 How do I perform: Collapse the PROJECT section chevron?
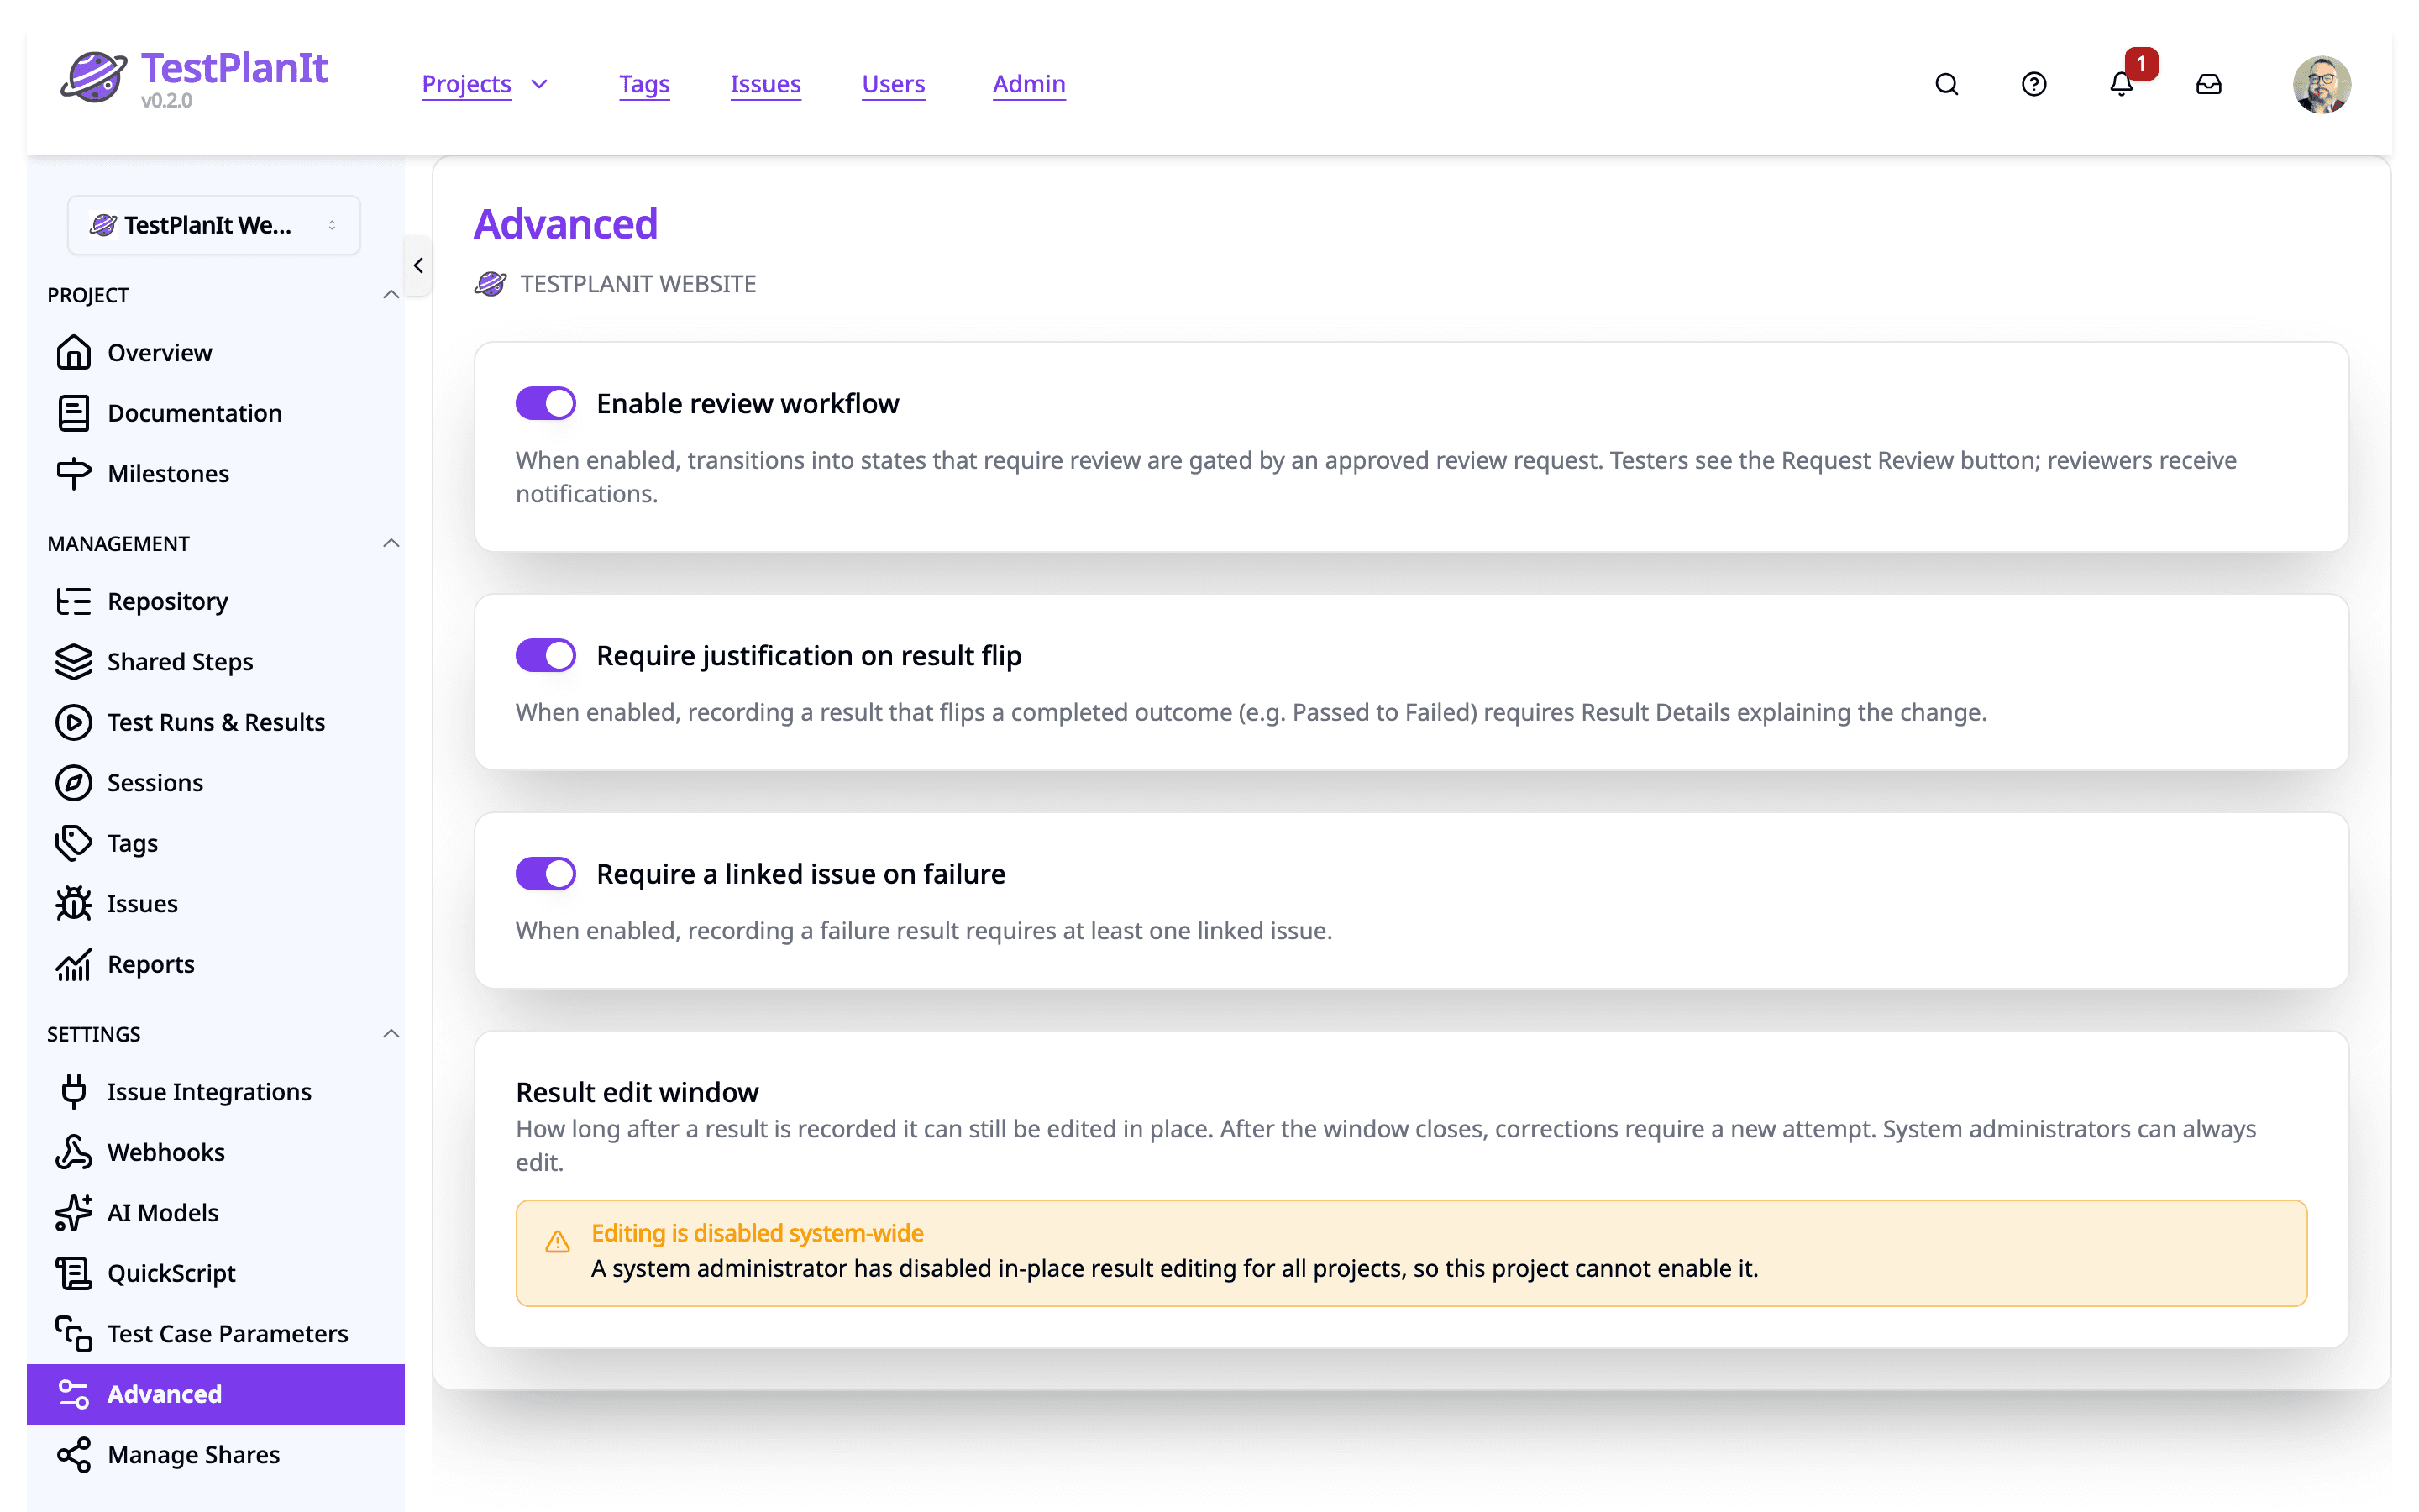pyautogui.click(x=391, y=294)
